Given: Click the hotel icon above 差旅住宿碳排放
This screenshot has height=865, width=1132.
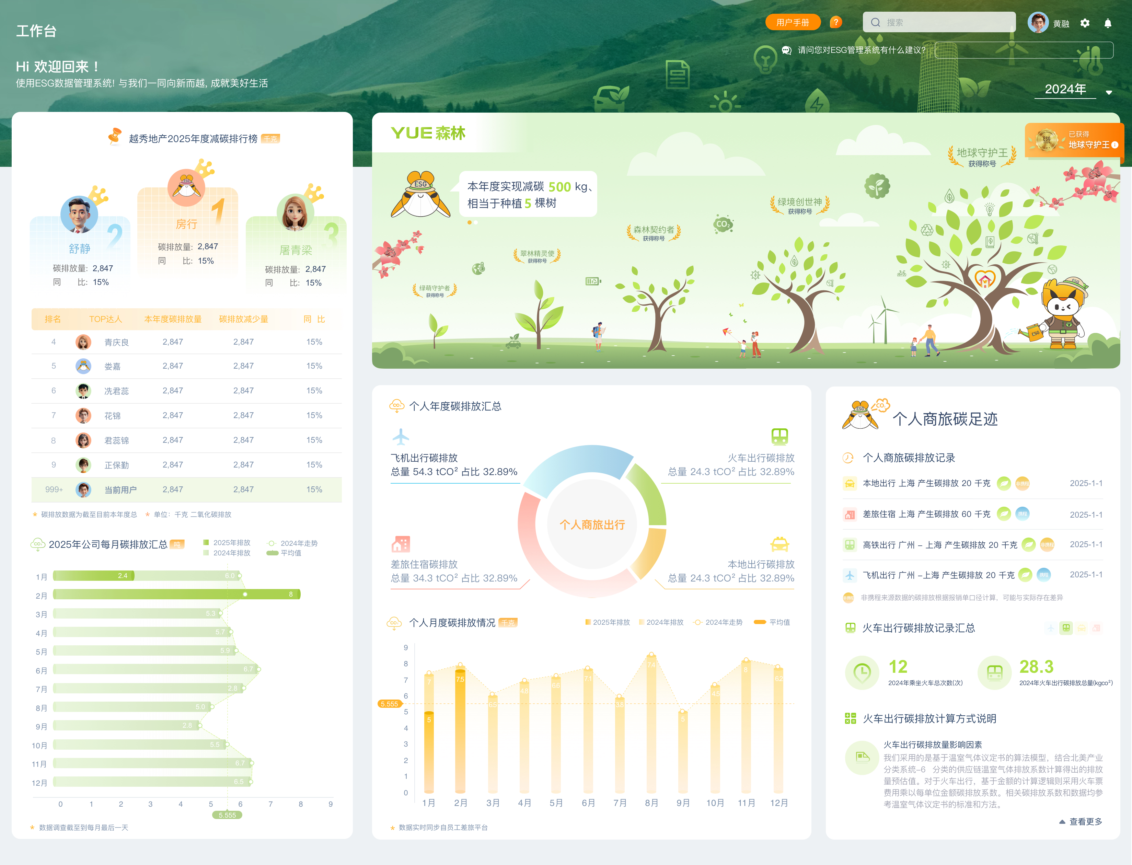Looking at the screenshot, I should click(x=401, y=544).
